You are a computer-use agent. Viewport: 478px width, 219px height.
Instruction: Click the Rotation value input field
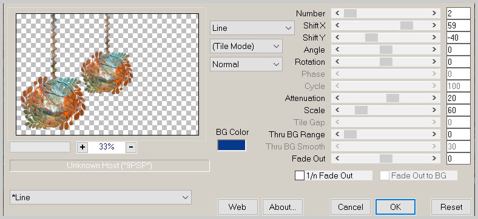coord(458,62)
